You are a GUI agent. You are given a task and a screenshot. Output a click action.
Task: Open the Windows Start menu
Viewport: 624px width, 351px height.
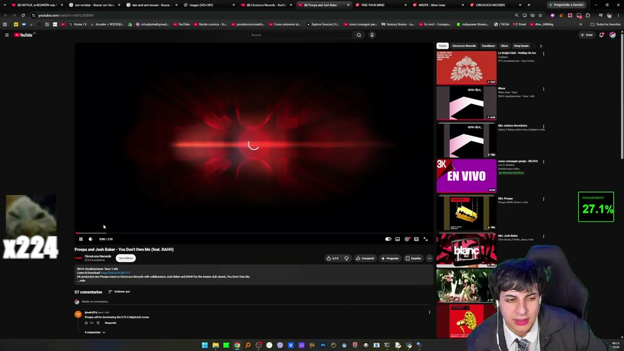[x=205, y=346]
